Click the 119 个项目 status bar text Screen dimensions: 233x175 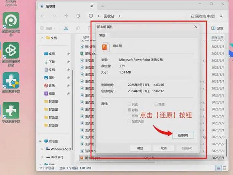pyautogui.click(x=47, y=168)
